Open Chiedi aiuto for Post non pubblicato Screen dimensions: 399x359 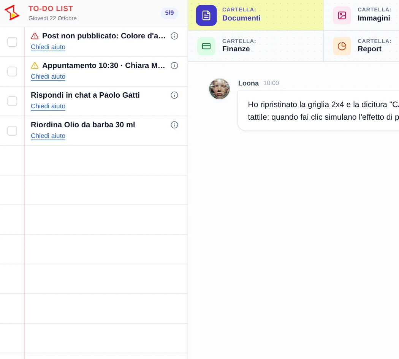[48, 47]
